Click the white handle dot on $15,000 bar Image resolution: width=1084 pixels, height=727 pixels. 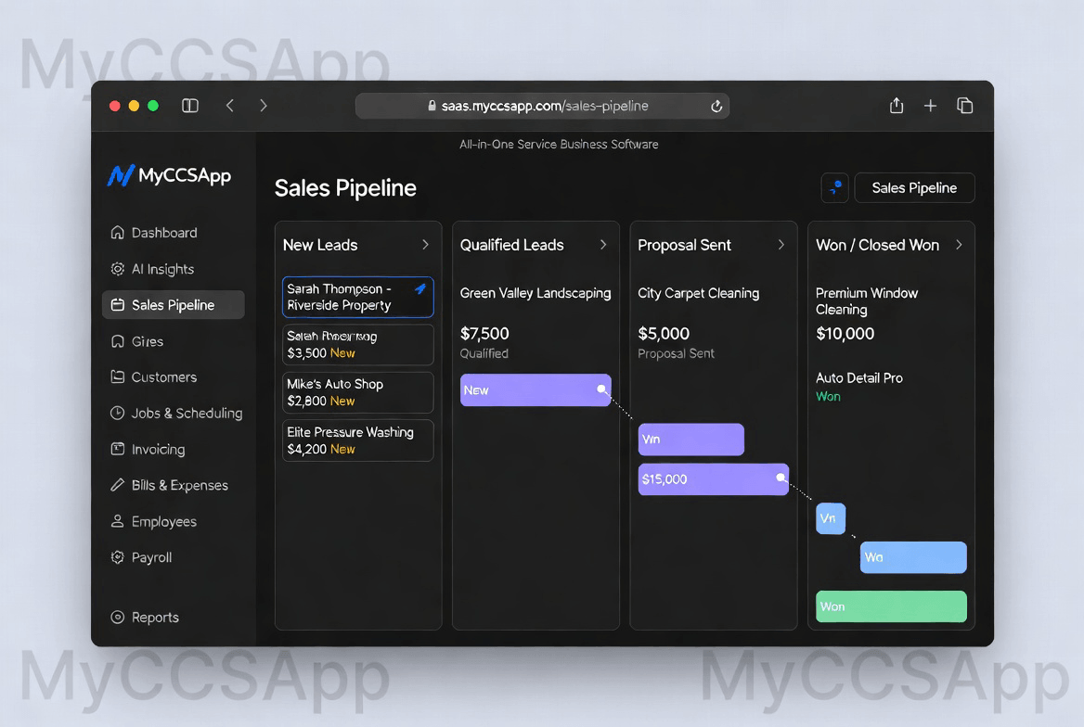pyautogui.click(x=780, y=478)
